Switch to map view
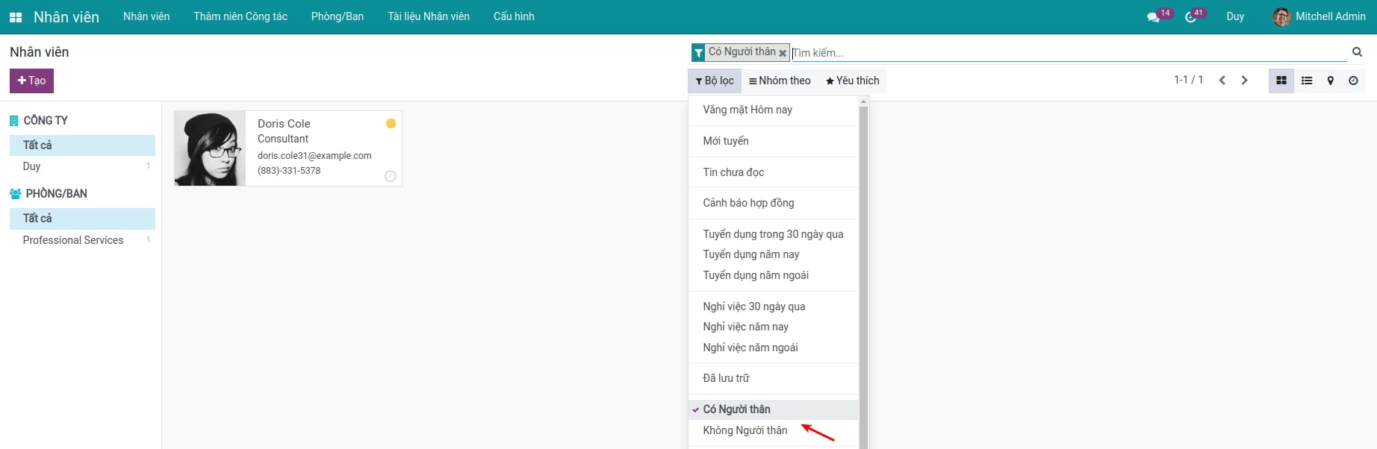This screenshot has height=449, width=1377. pyautogui.click(x=1330, y=81)
